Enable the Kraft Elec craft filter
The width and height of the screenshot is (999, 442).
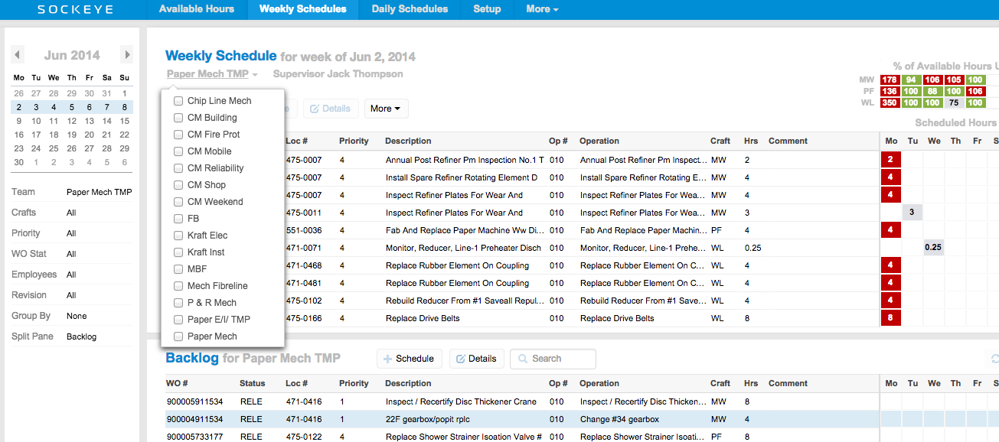178,235
